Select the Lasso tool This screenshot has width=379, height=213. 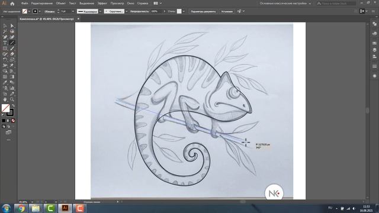(12, 31)
